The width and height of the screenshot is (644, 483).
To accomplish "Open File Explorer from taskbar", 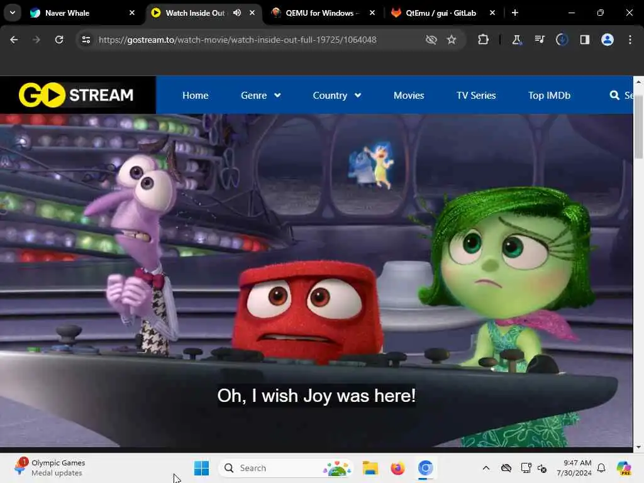I will pos(370,468).
